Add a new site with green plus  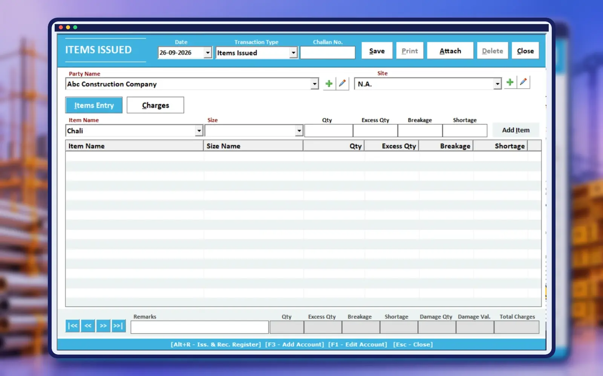coord(510,82)
